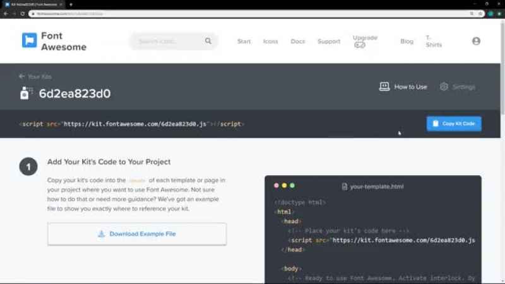Click the green browser extension icon
The height and width of the screenshot is (284, 505).
(x=490, y=14)
